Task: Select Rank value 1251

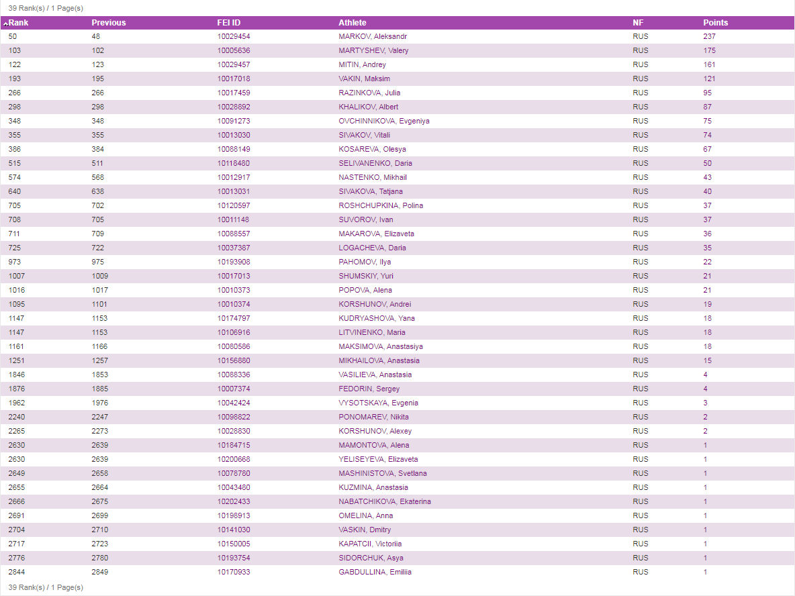Action: [16, 361]
